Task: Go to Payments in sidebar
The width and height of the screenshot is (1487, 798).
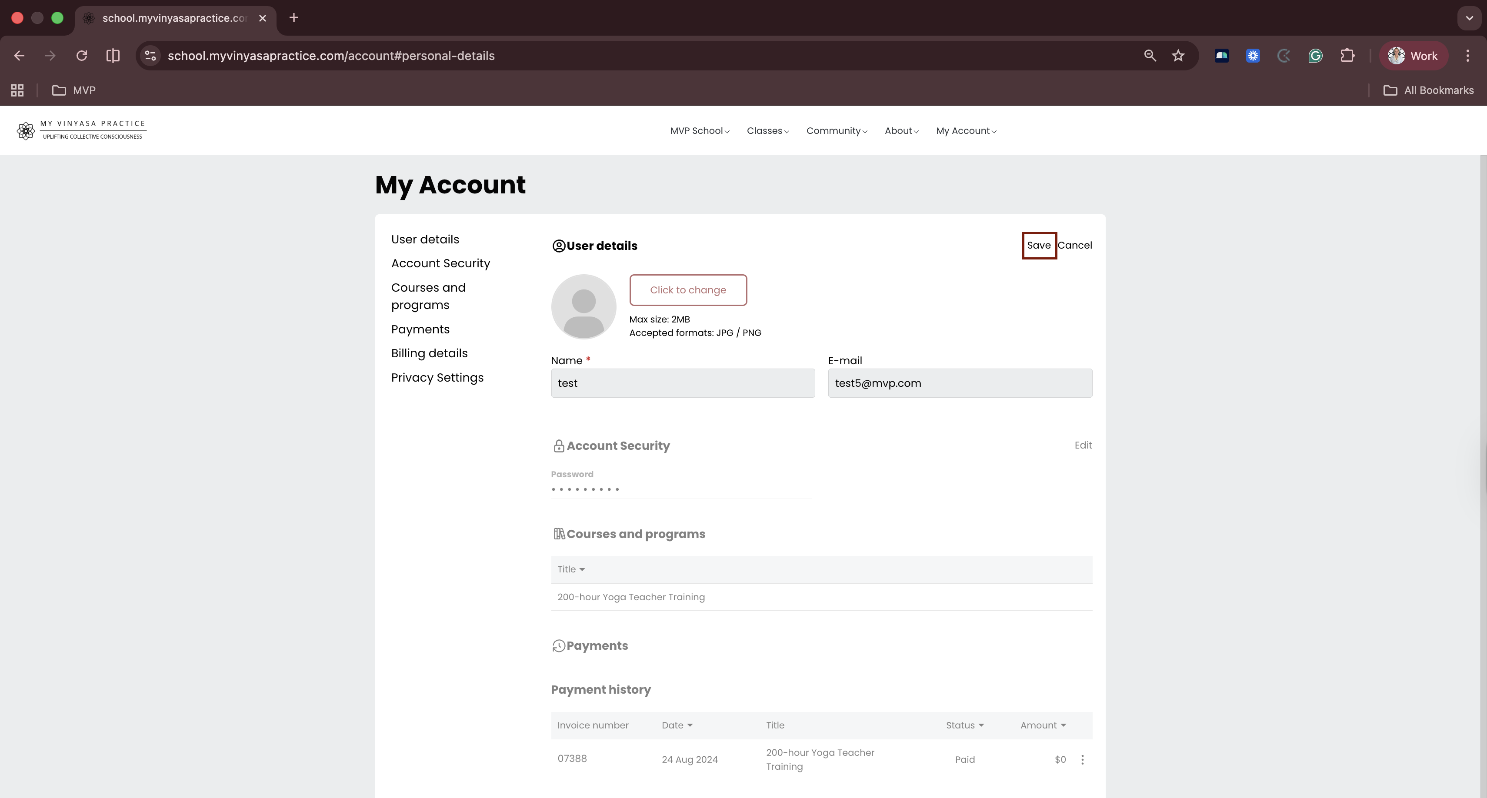Action: tap(420, 329)
